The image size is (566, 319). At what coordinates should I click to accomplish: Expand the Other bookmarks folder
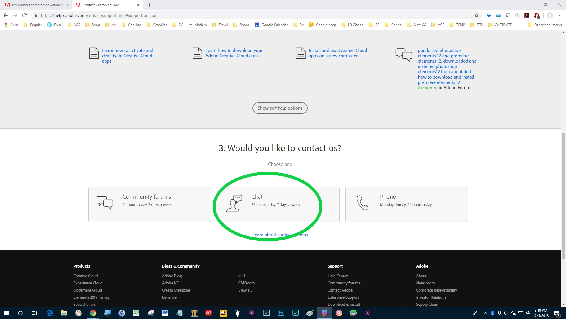(544, 25)
